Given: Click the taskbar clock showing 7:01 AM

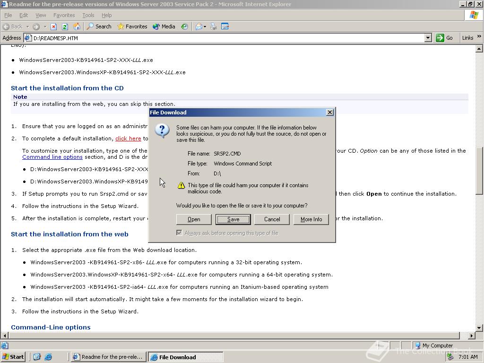Looking at the screenshot, I should pos(468,357).
